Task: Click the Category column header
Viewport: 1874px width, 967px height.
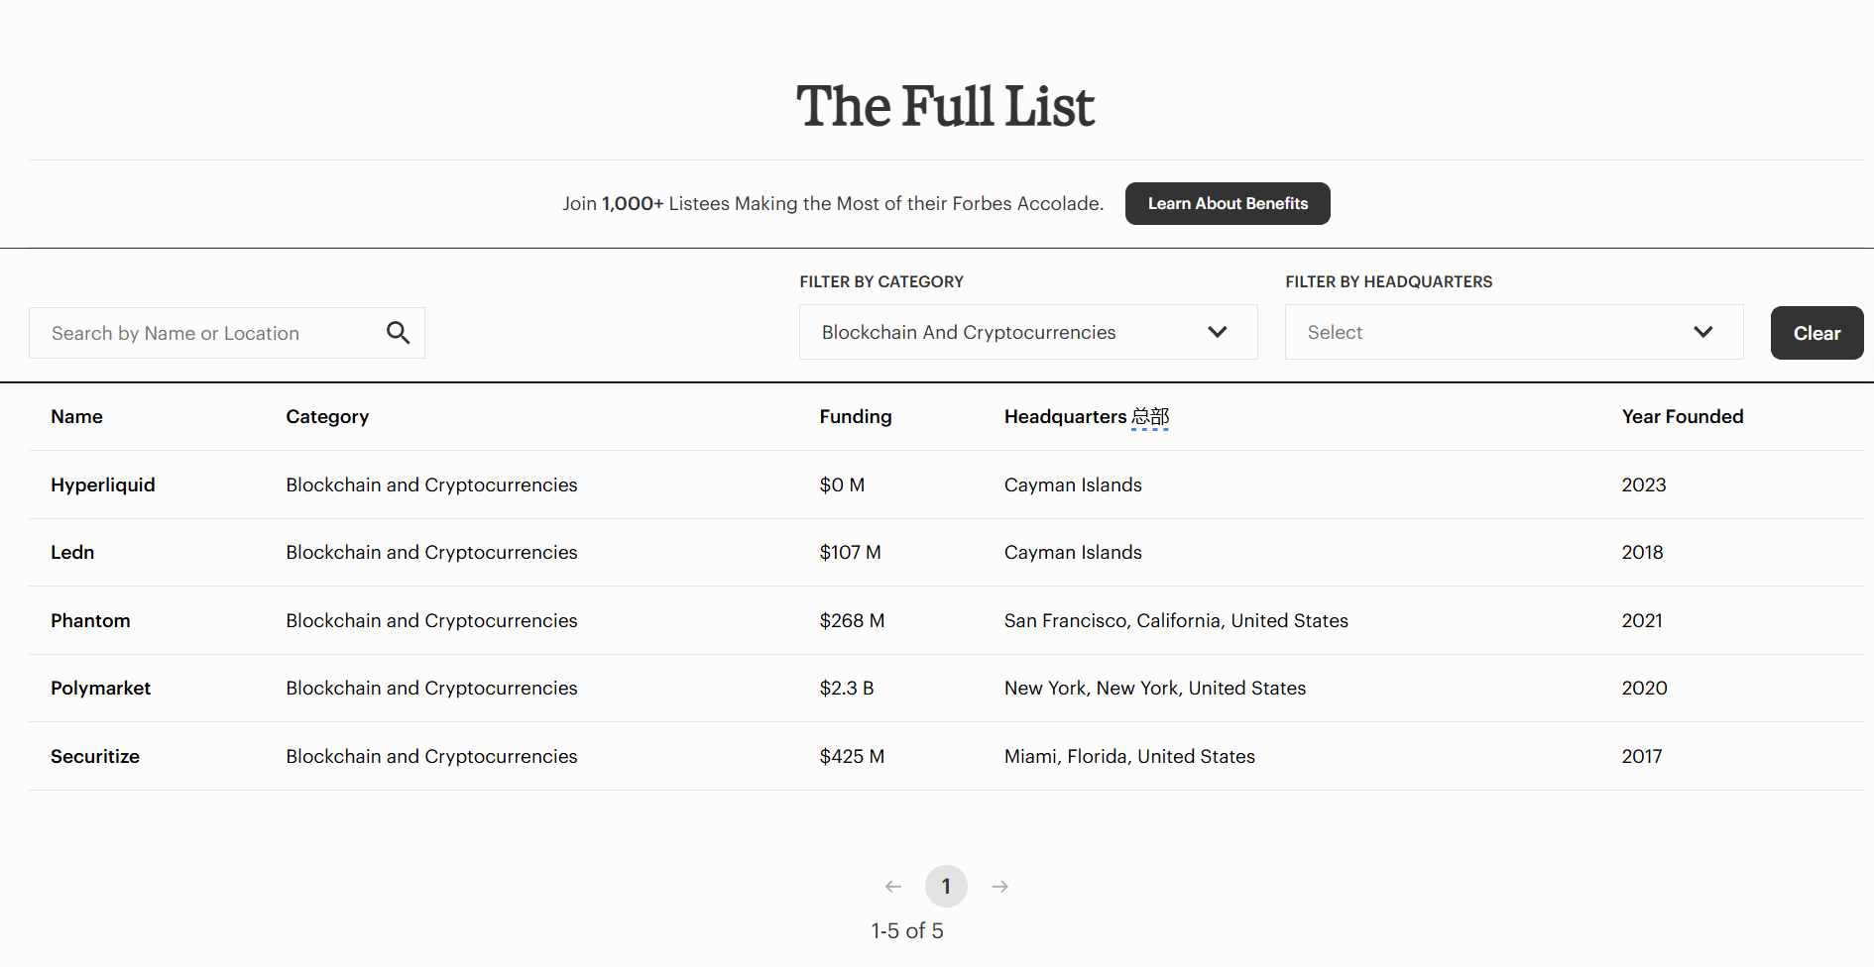Action: tap(327, 417)
